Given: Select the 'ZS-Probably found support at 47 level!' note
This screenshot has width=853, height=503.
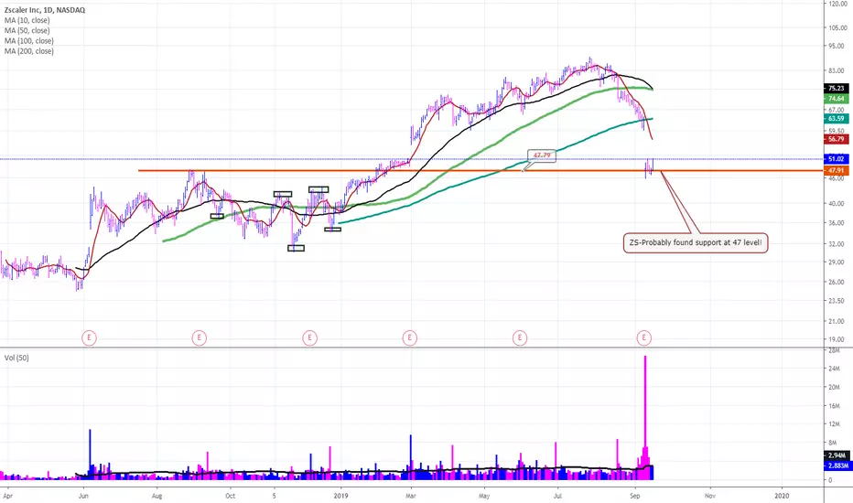Looking at the screenshot, I should coord(696,242).
